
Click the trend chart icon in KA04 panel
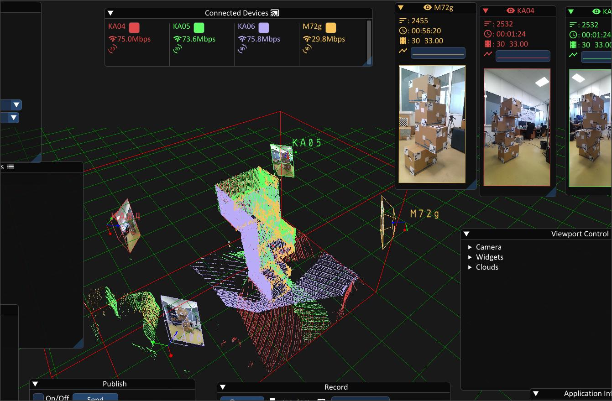click(488, 54)
